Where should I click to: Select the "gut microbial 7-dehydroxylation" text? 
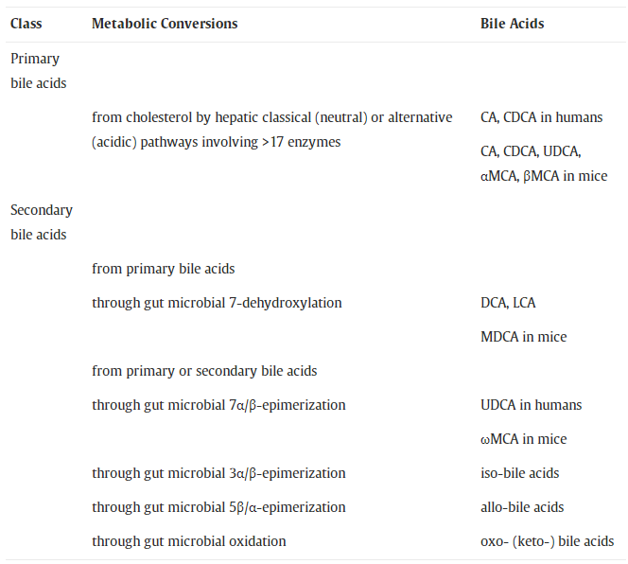[x=217, y=303]
